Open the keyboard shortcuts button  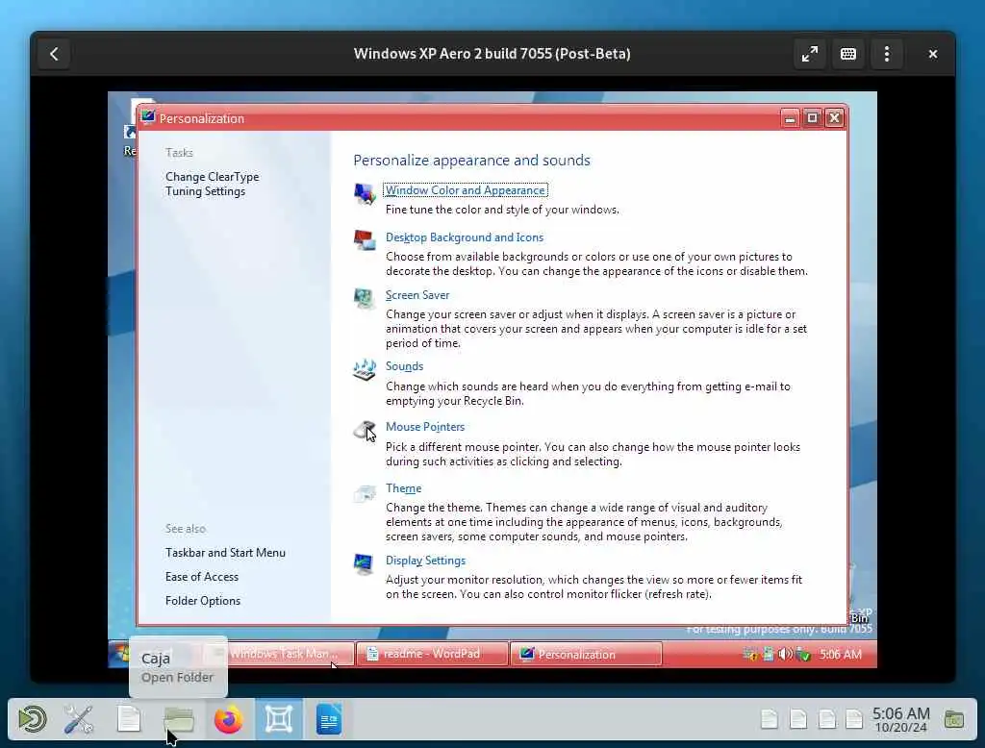click(848, 54)
